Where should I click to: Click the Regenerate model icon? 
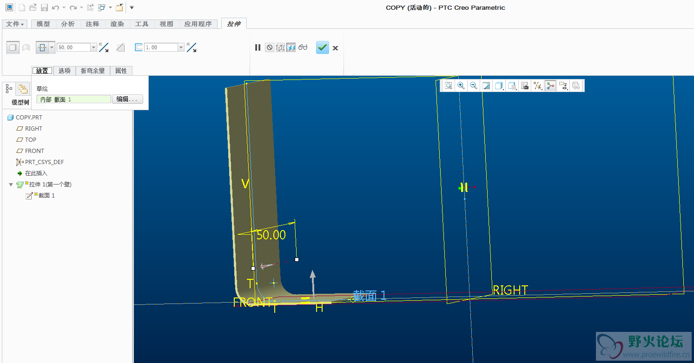[x=91, y=7]
